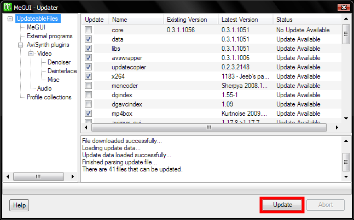Click 'There are 41 files' log line

coord(132,169)
